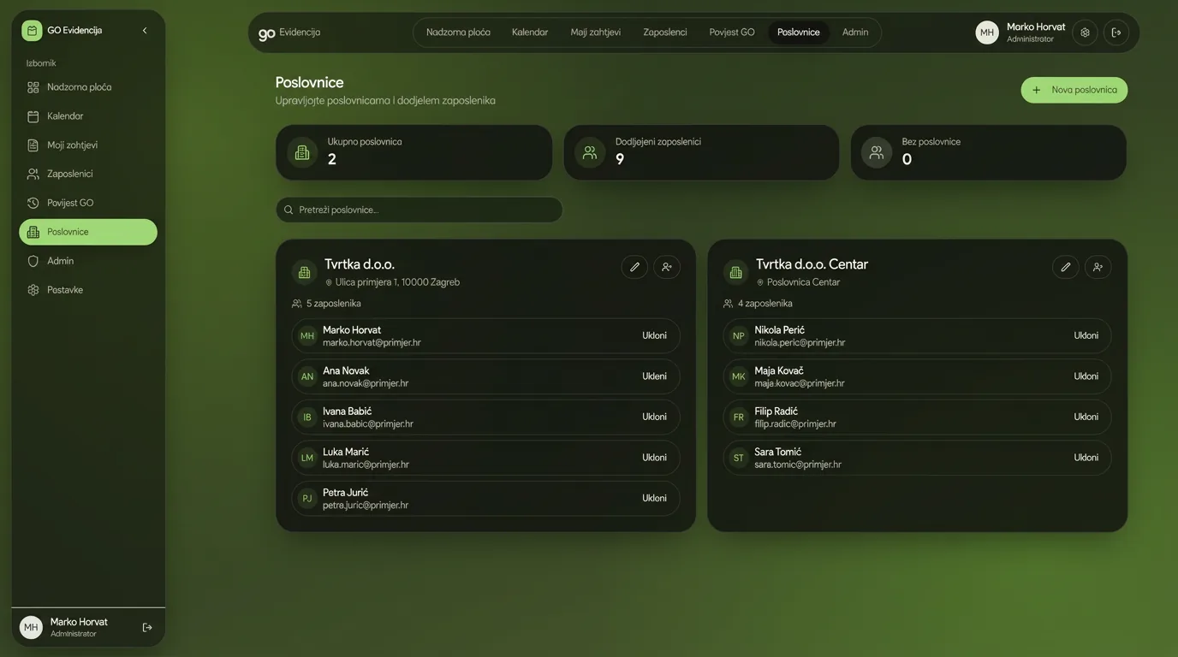Open the Povijest GO top tab

point(732,33)
